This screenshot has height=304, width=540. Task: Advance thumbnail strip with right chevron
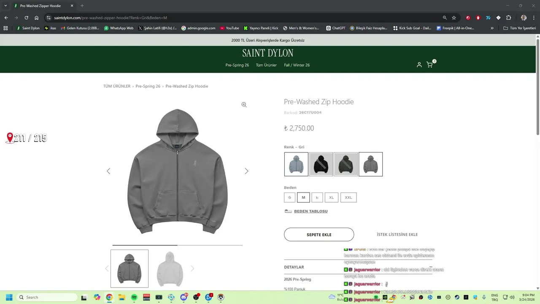[x=192, y=269]
